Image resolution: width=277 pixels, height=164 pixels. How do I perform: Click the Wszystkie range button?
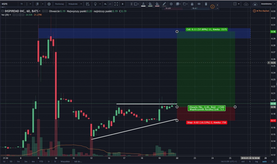[65, 161]
